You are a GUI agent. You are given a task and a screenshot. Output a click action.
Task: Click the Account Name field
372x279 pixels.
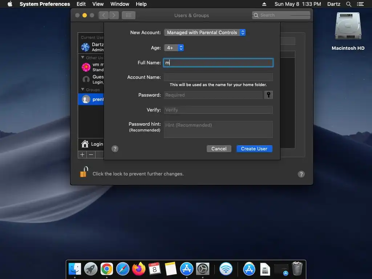(x=218, y=77)
